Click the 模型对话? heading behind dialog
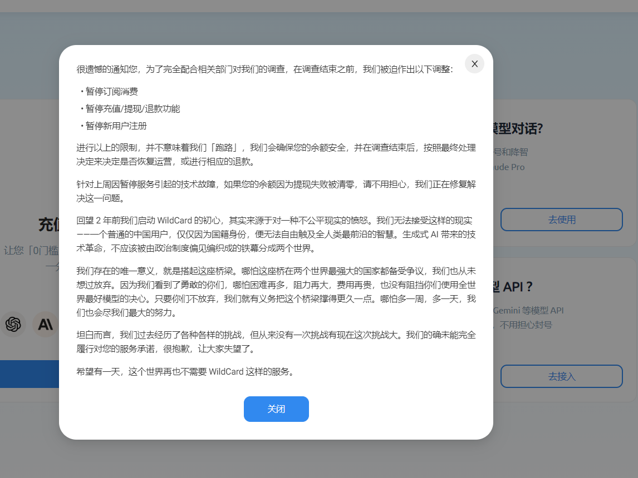638x478 pixels. (518, 129)
